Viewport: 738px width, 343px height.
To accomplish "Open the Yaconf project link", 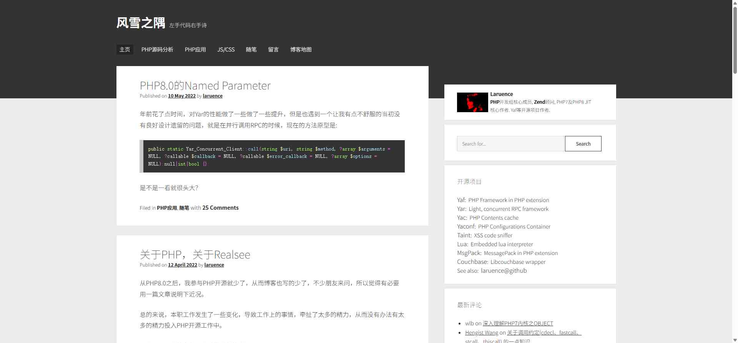I will pyautogui.click(x=466, y=227).
